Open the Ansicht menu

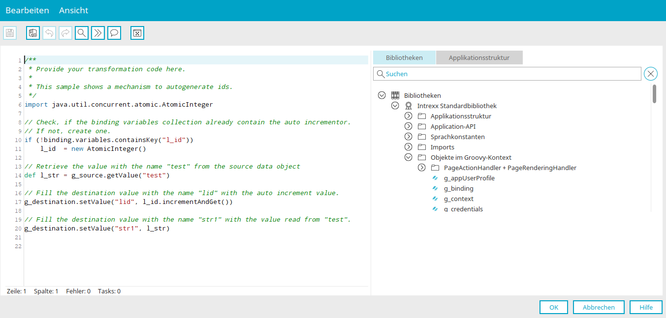(74, 10)
